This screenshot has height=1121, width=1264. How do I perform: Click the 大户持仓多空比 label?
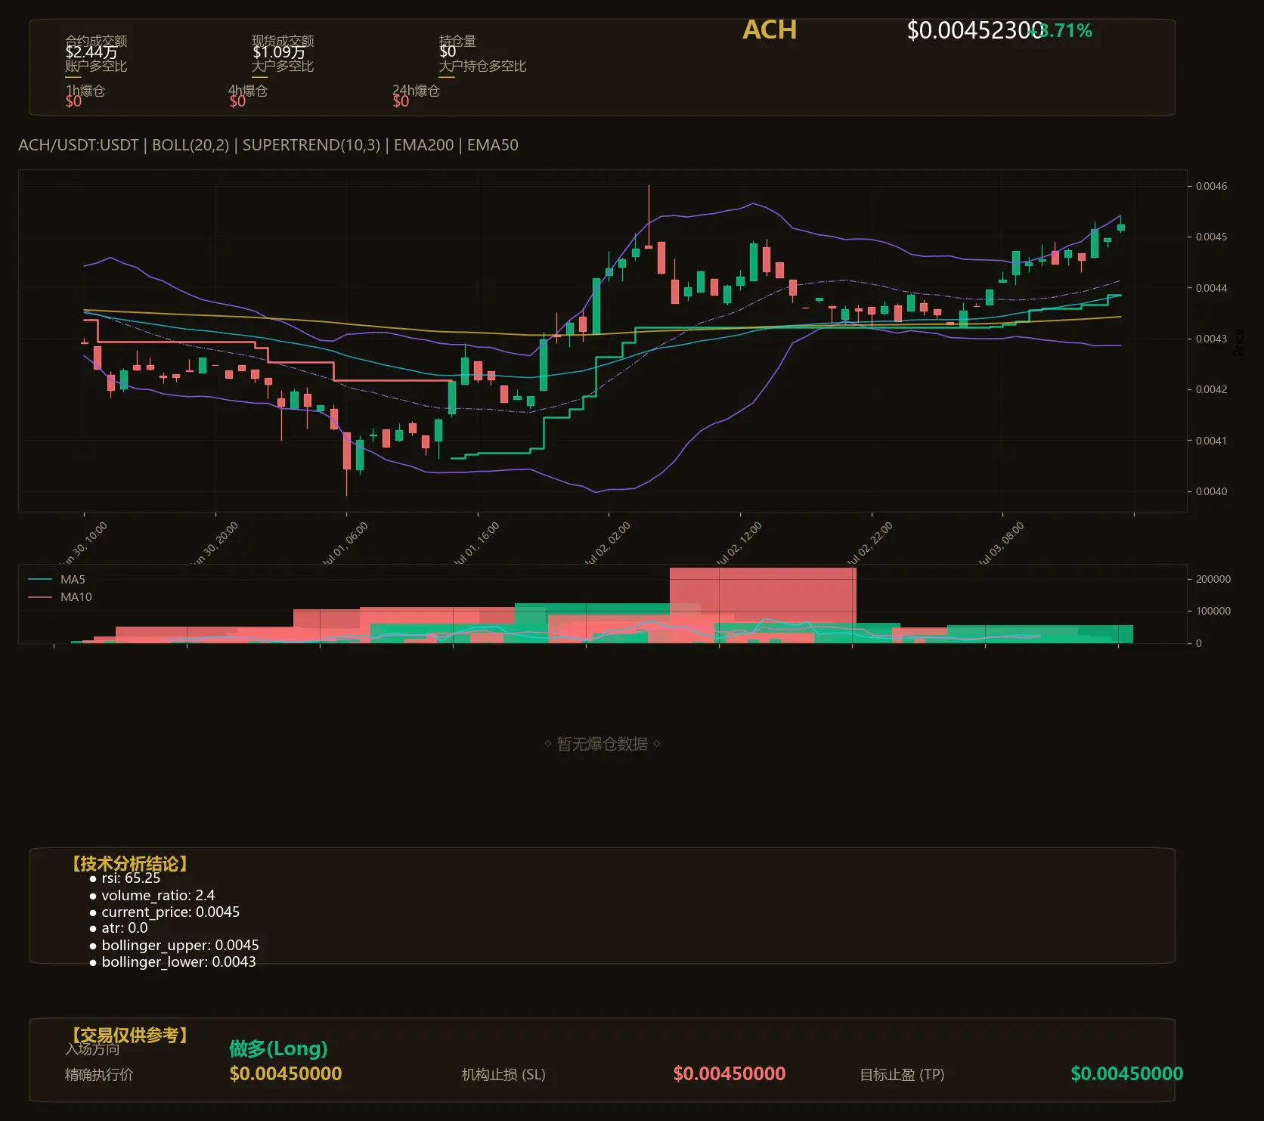click(482, 66)
